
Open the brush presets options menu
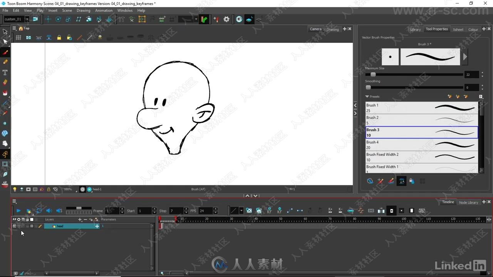tap(481, 97)
